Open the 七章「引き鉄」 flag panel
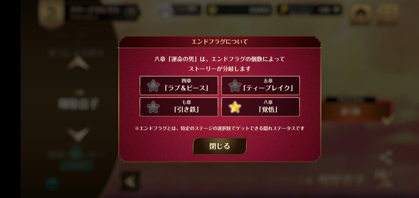This screenshot has height=198, width=419. (179, 107)
